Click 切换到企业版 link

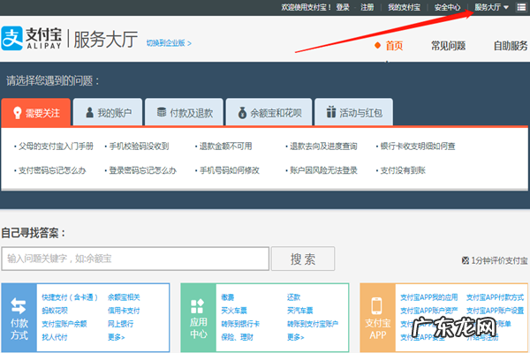[169, 43]
